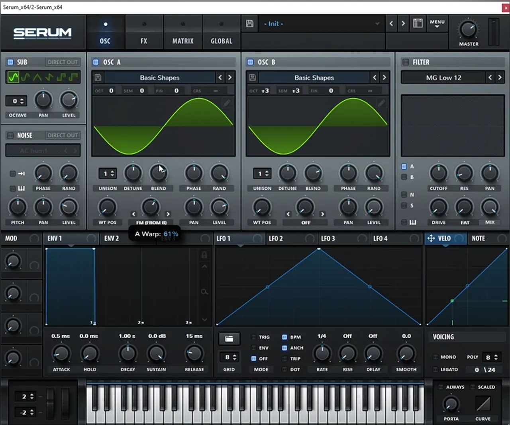This screenshot has width=510, height=425.
Task: Go to next preset arrow
Action: [x=403, y=23]
